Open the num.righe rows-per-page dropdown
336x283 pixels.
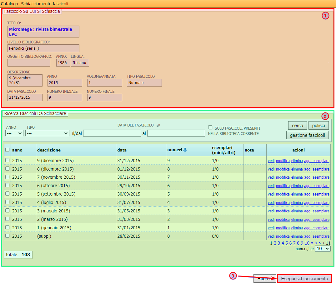(x=323, y=249)
